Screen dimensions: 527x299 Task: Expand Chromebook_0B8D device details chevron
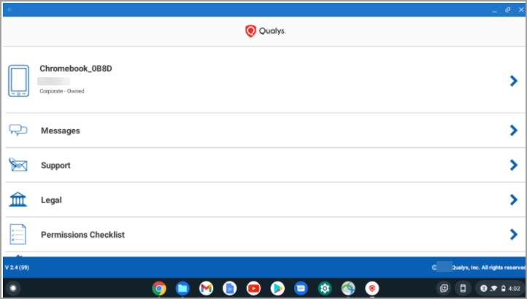pyautogui.click(x=514, y=81)
